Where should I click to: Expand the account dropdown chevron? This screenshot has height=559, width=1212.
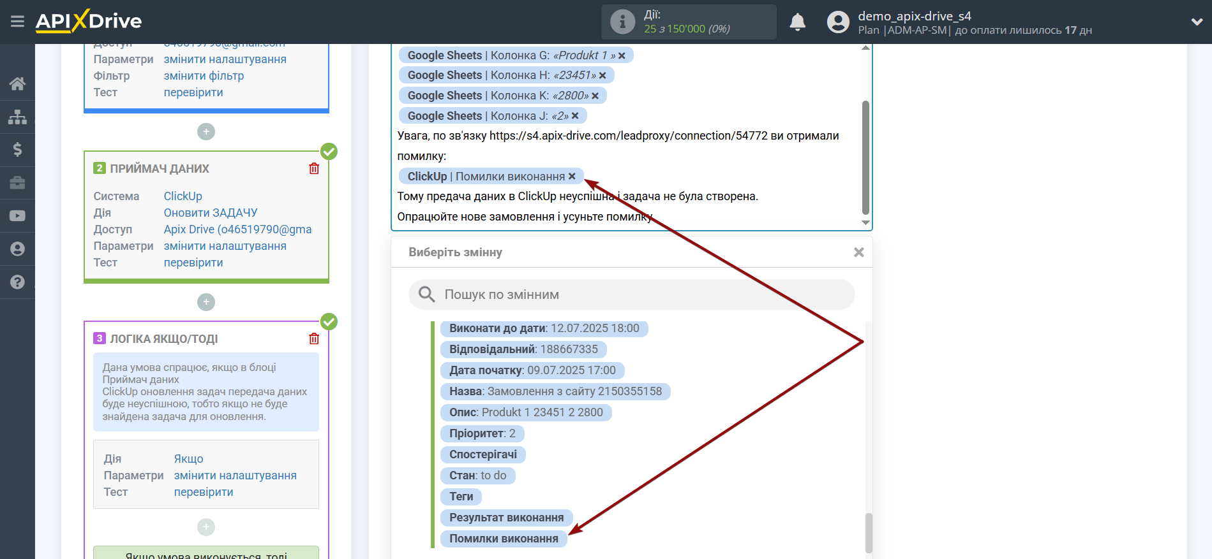[x=1197, y=22]
